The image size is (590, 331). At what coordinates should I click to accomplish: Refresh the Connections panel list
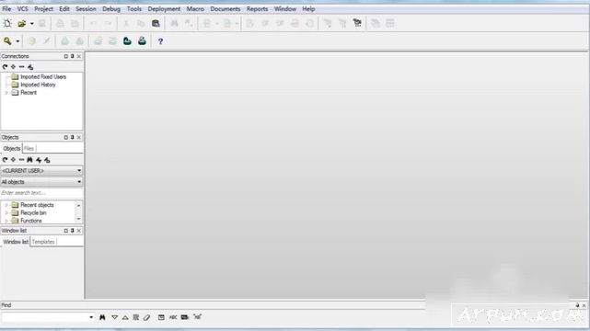[5, 67]
